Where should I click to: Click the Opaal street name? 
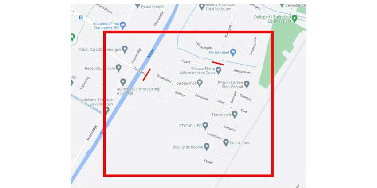[x=208, y=162]
